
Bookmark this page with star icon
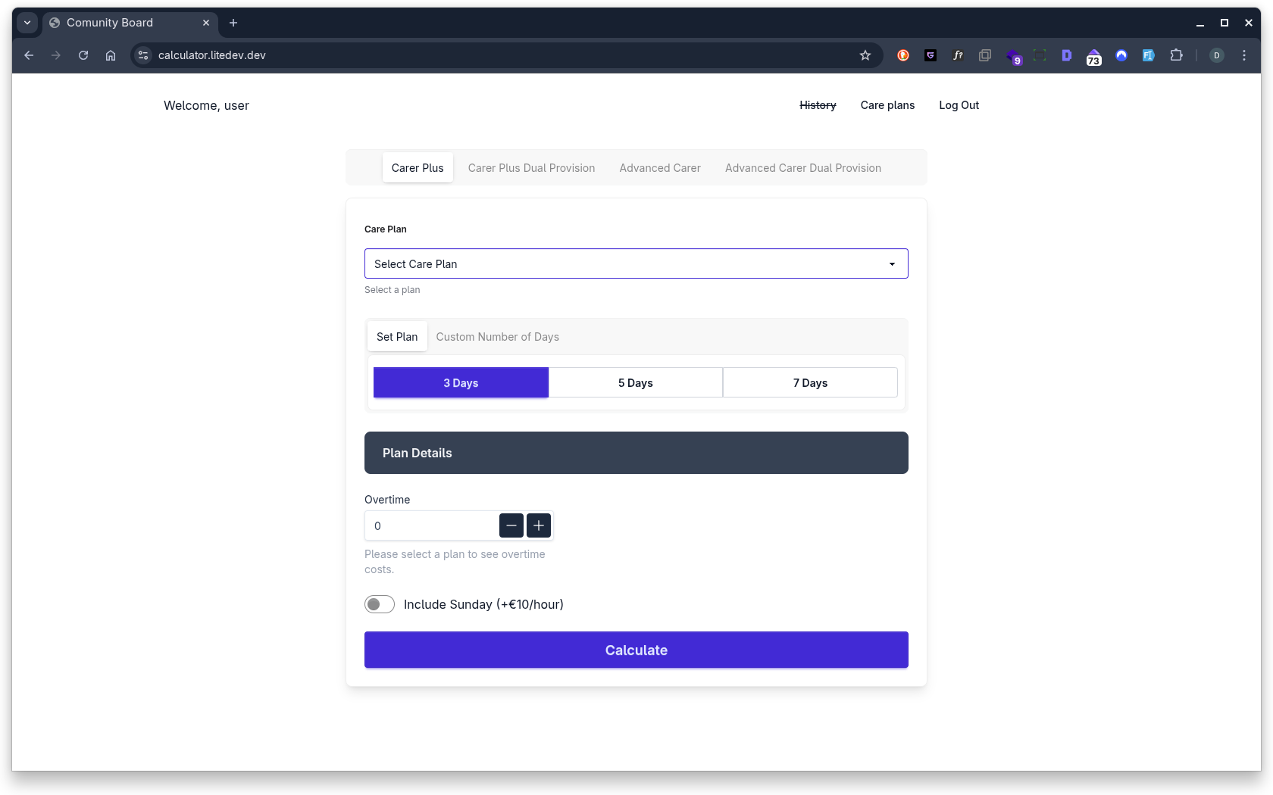pos(865,55)
